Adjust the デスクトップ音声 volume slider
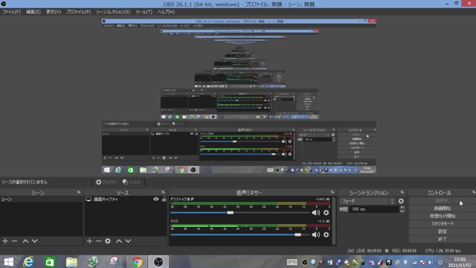This screenshot has width=476, height=268. point(230,213)
